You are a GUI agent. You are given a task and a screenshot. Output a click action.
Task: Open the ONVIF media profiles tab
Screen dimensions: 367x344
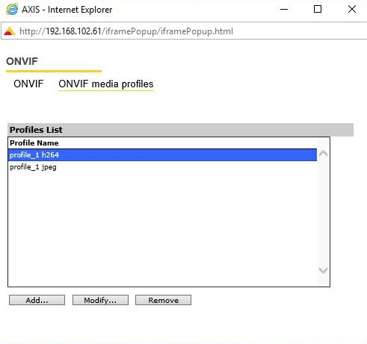106,84
